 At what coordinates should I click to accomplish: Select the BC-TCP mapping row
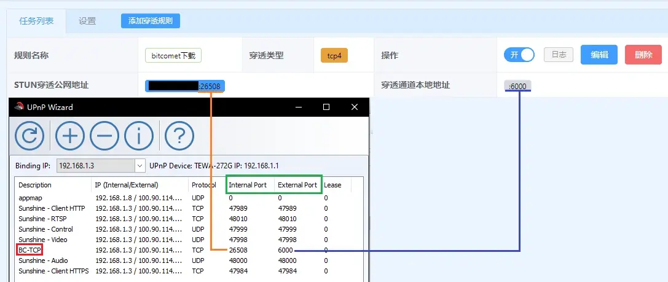coord(189,250)
